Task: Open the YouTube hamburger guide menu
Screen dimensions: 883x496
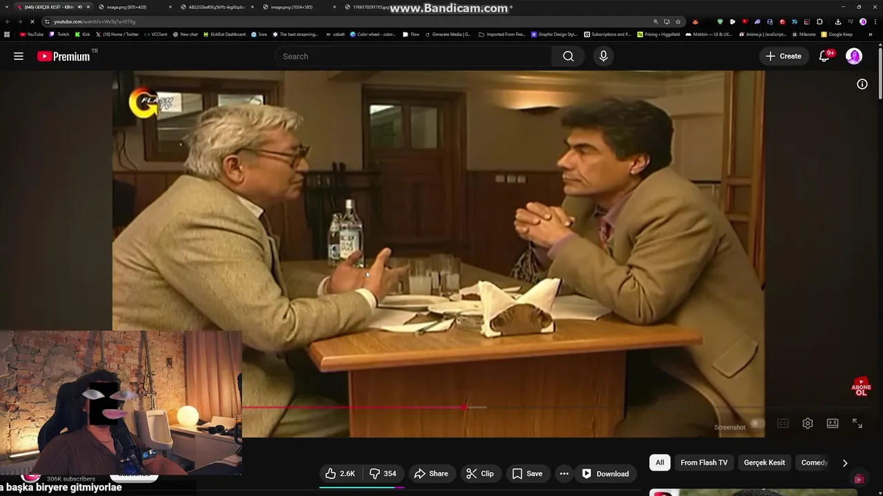Action: click(19, 56)
